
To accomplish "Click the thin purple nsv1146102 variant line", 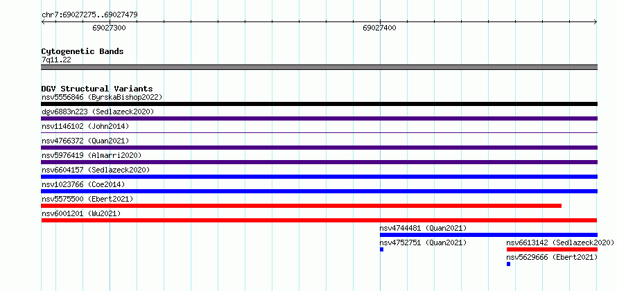I will tap(320, 133).
